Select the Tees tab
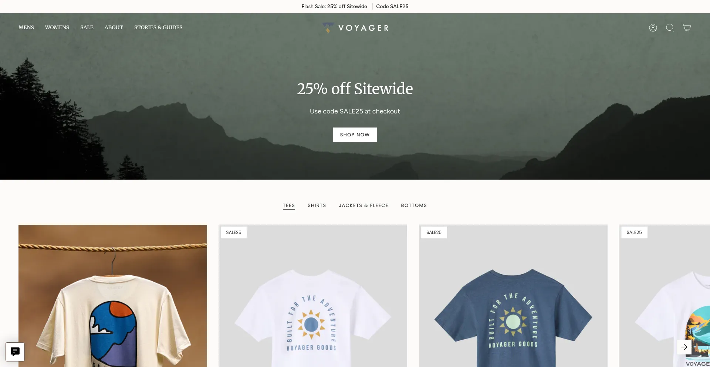Viewport: 710px width, 367px height. (x=289, y=205)
